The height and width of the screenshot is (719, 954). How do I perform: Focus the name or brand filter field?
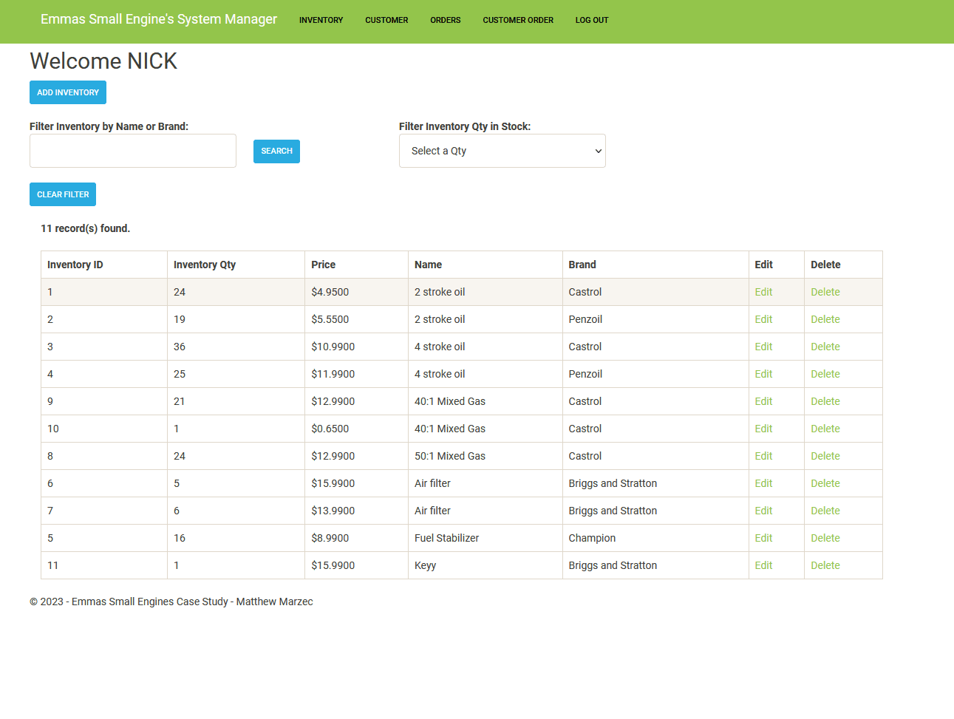tap(133, 151)
